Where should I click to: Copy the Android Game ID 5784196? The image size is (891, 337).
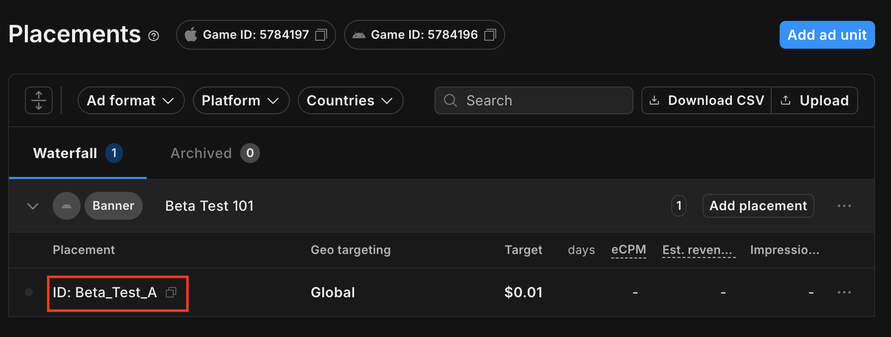[490, 35]
